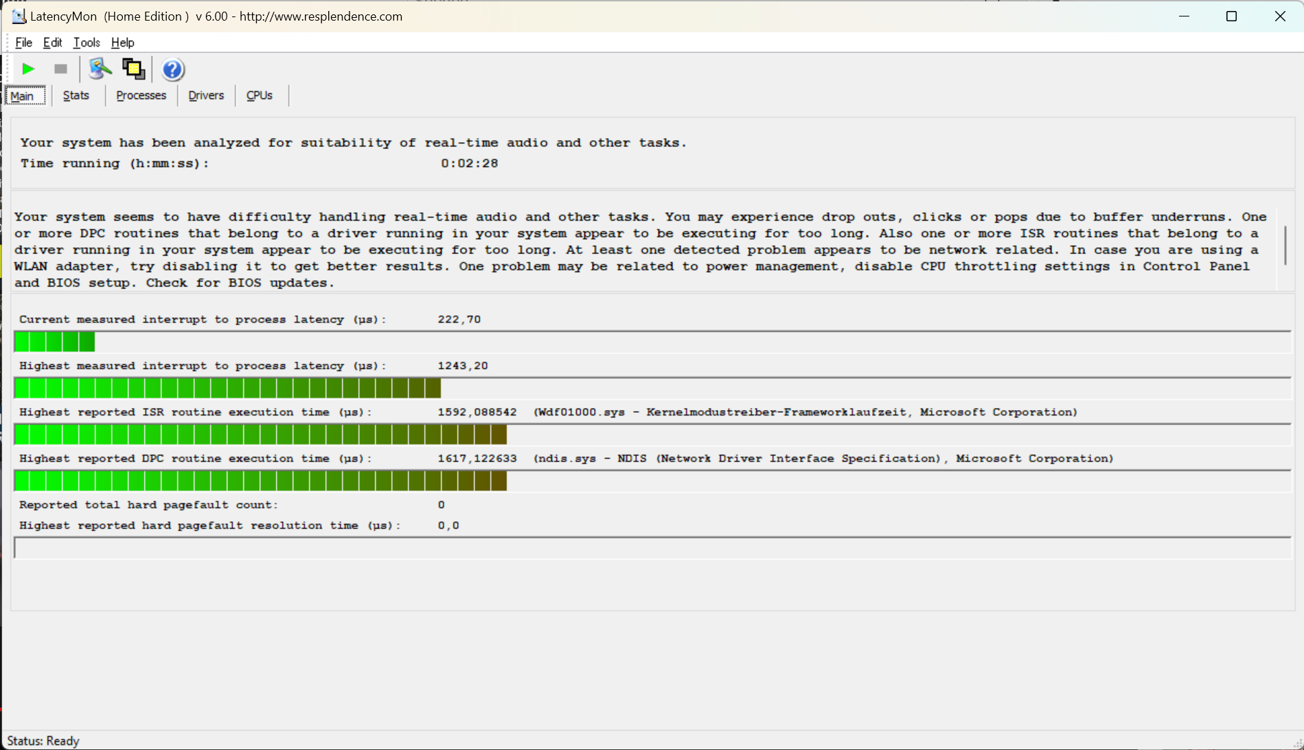The width and height of the screenshot is (1304, 750).
Task: Start monitoring with the green play button
Action: (x=28, y=69)
